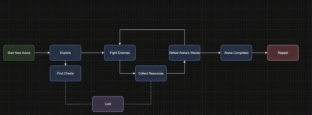
Task: Click the Arena Completed node
Action: [236, 53]
